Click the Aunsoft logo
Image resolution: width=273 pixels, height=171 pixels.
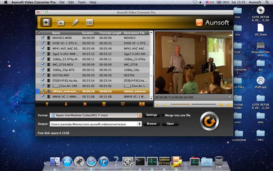click(212, 23)
